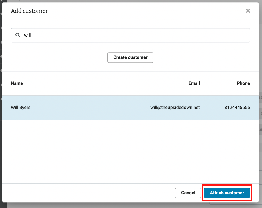Click the left-edge plus icon beside the Name header
The width and height of the screenshot is (262, 208).
(1, 85)
